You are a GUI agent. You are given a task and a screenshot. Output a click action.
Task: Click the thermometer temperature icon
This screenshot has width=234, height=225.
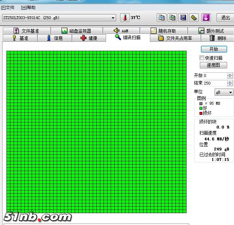pyautogui.click(x=124, y=18)
